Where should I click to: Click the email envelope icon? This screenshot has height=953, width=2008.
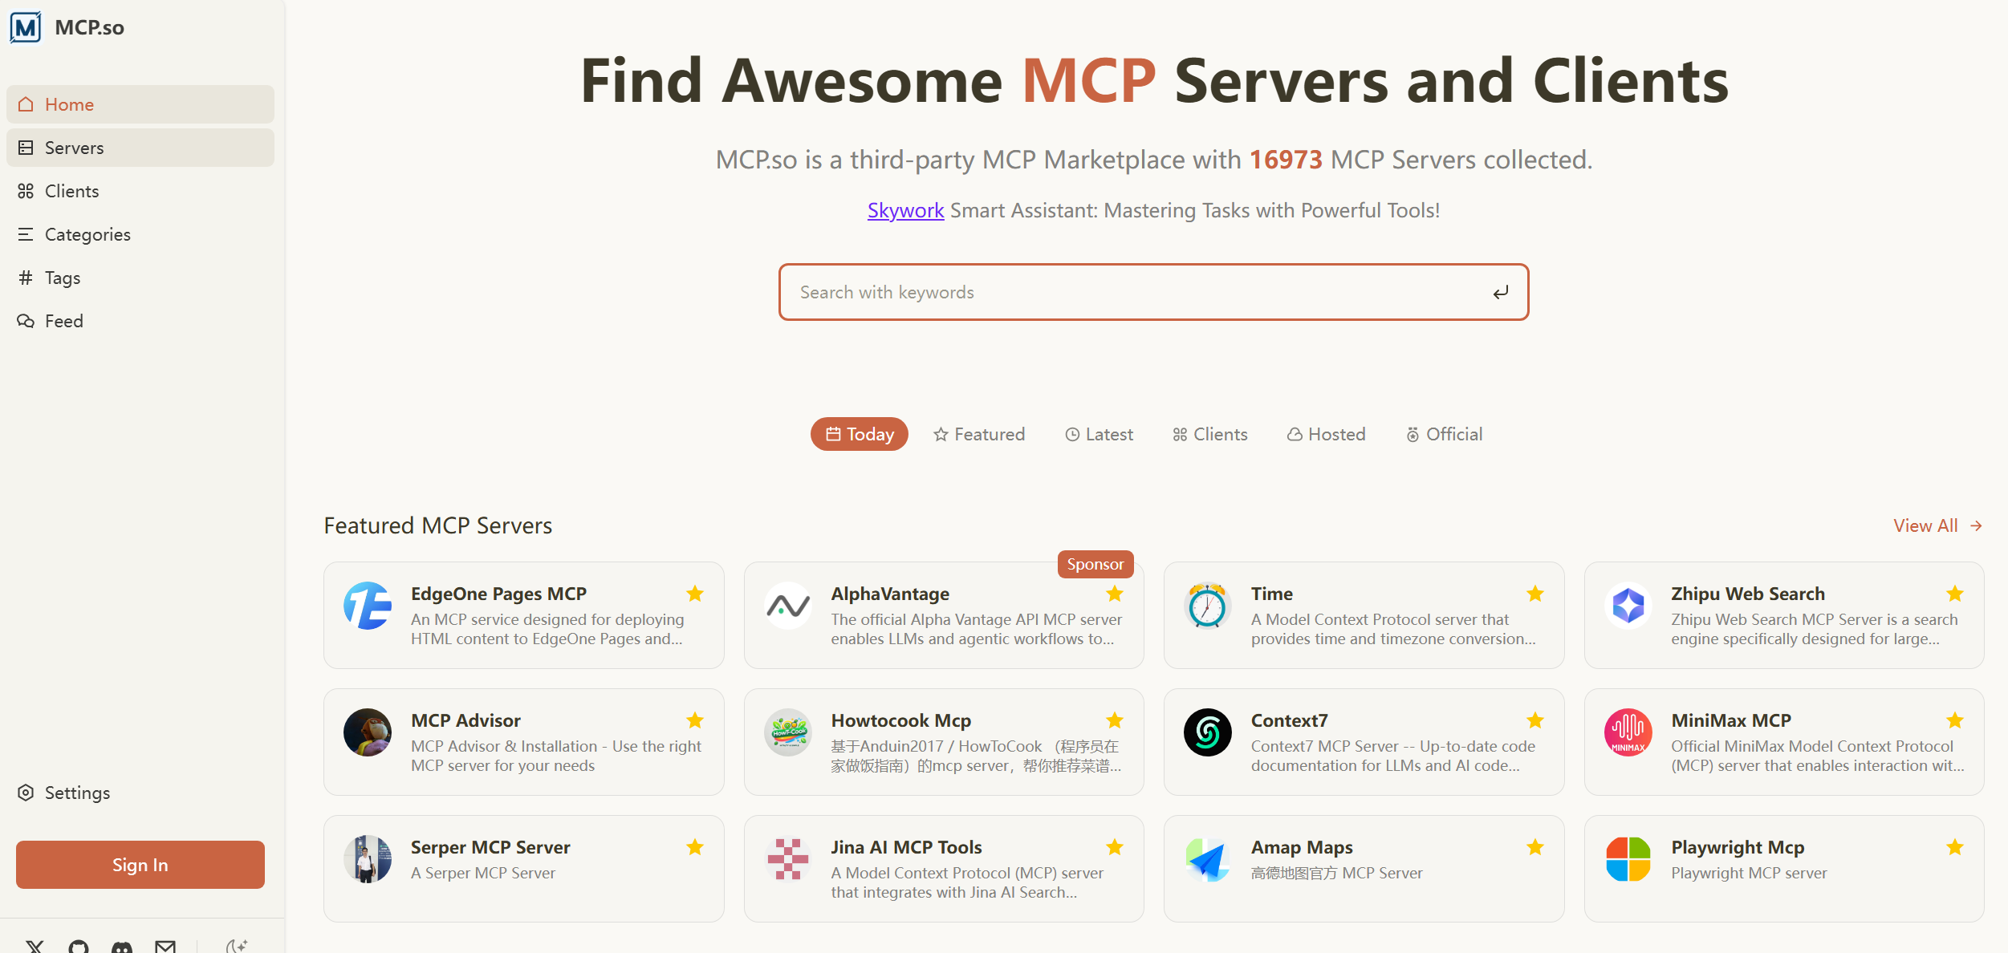[x=165, y=947]
